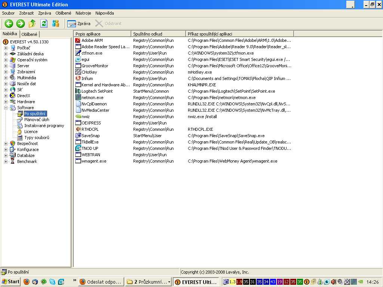
Task: Click the Windows Start button
Action: click(10, 282)
